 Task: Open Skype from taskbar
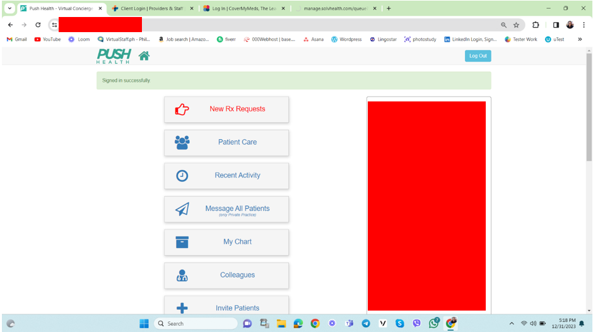coord(400,324)
